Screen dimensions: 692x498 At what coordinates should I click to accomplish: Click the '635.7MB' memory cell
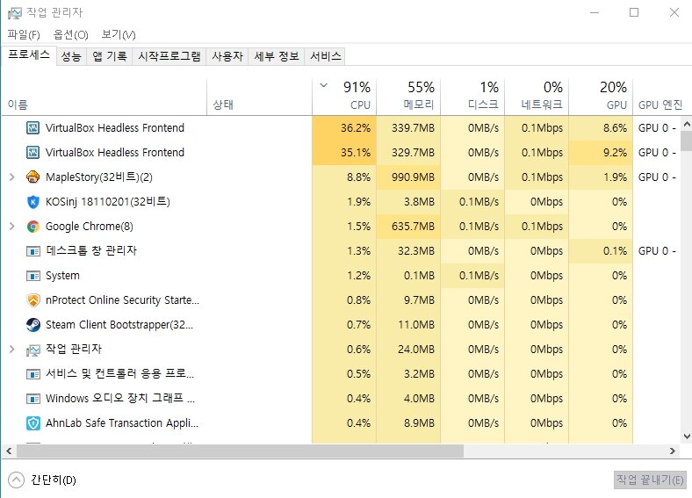[x=408, y=227]
